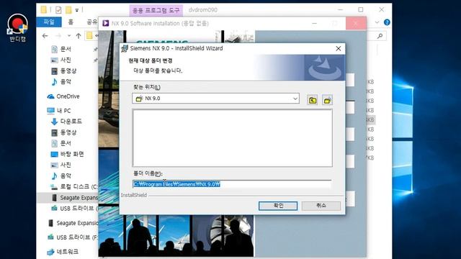Open the quick access toolbar dropdown arrow

(x=77, y=10)
